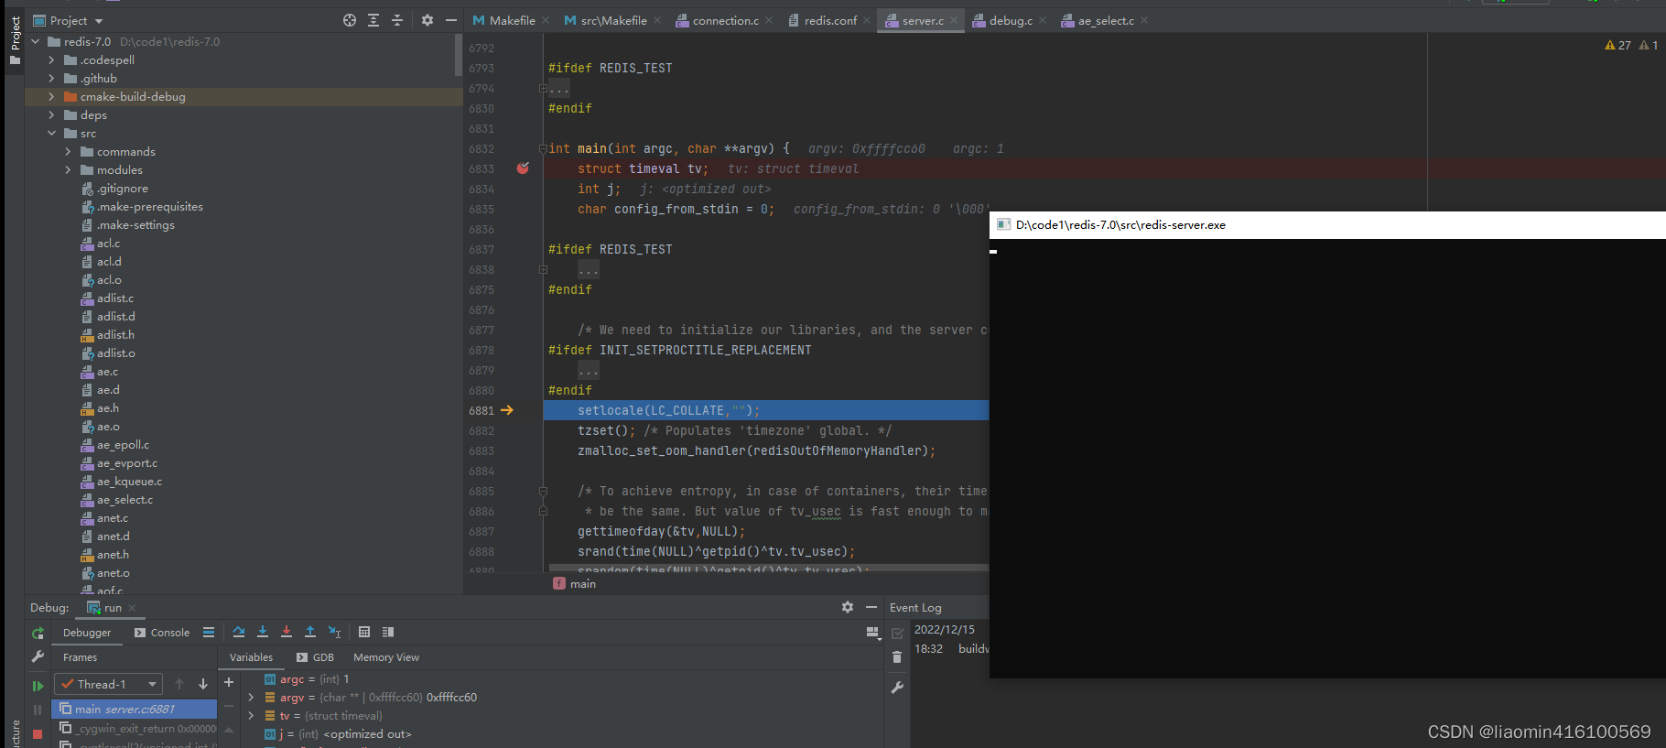Expand the argv variable

[x=251, y=698]
